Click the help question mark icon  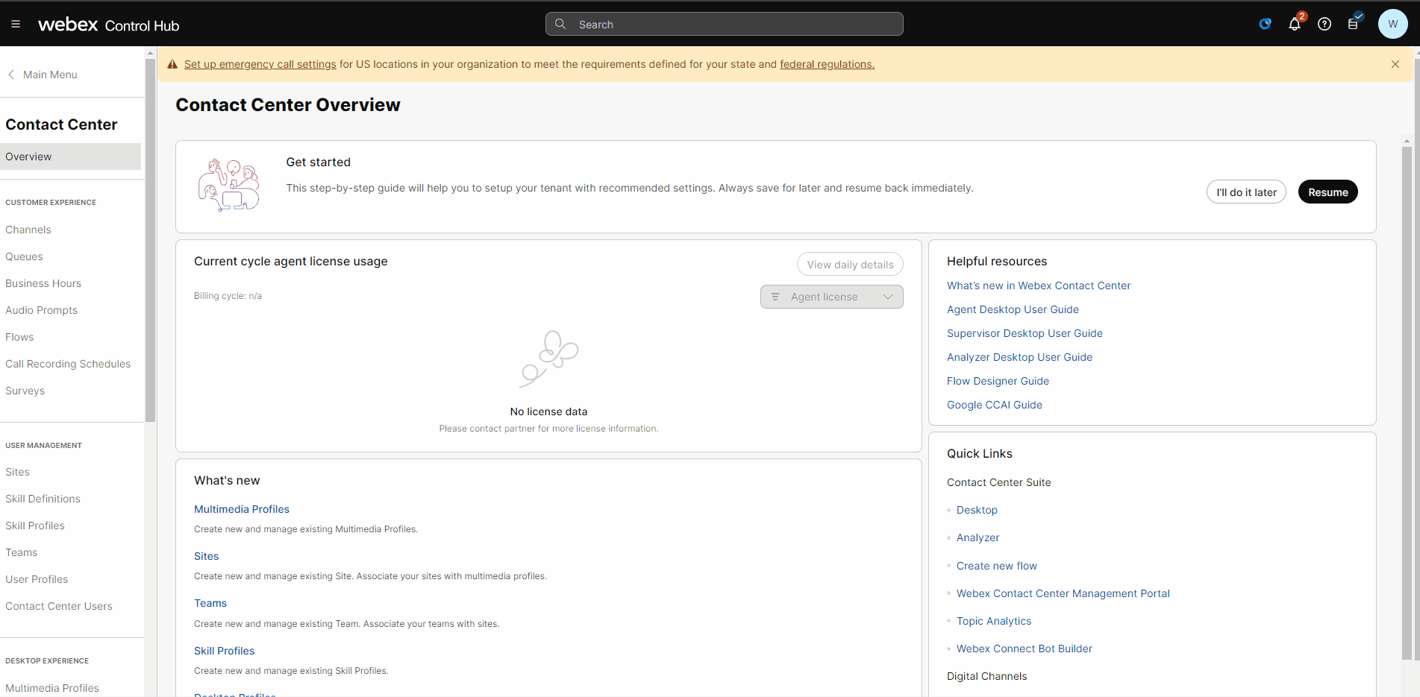[x=1324, y=24]
